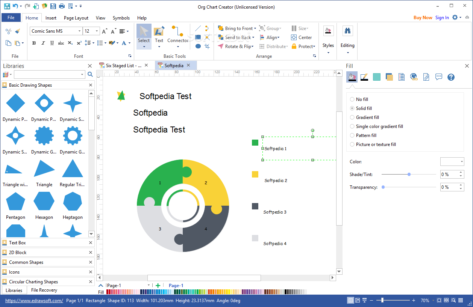
Task: Click the Center button
Action: (x=301, y=38)
